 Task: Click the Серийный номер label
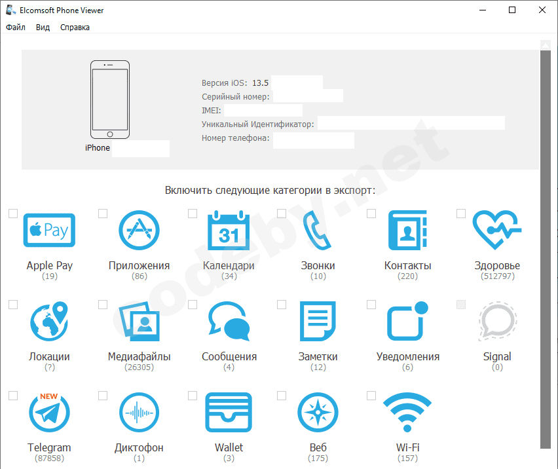coord(236,97)
